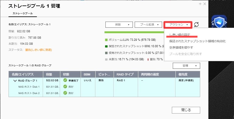Screen dimensions: 234x119
Task: Click the gray 使用されたスナップショット legend swatch
Action: click(x=106, y=53)
